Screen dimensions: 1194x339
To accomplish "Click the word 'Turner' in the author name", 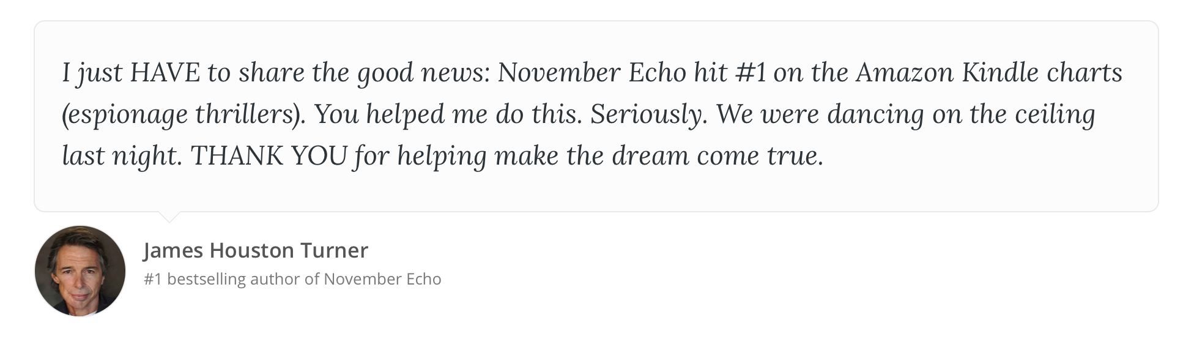I will [334, 250].
